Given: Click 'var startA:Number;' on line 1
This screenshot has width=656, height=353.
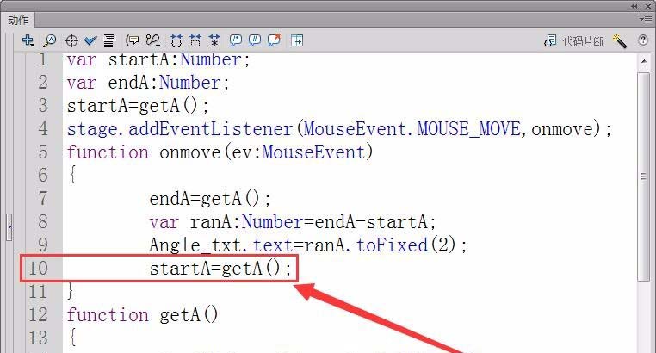Looking at the screenshot, I should [x=158, y=59].
